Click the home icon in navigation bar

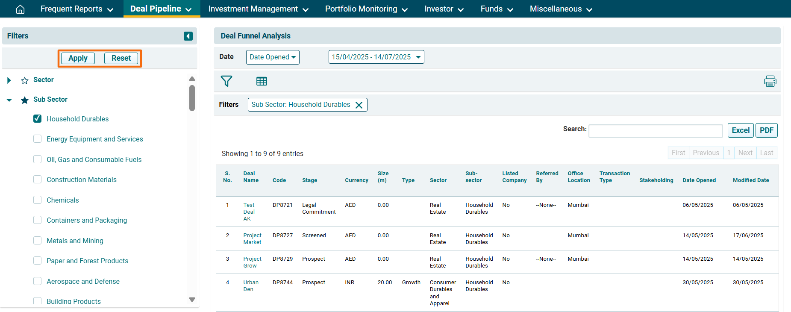(x=20, y=9)
